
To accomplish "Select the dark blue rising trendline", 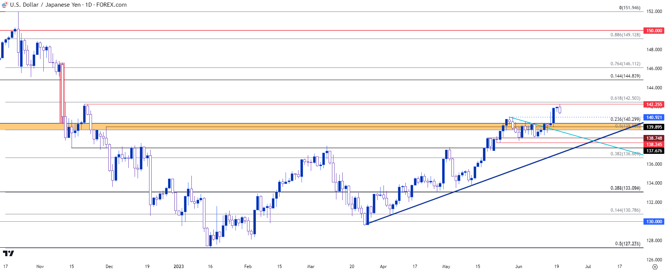I will 505,173.
